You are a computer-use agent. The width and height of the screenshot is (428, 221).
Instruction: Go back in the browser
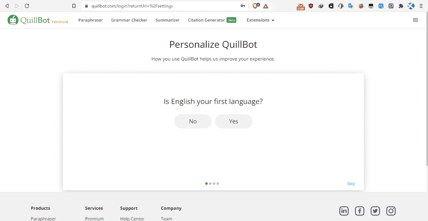click(x=7, y=6)
